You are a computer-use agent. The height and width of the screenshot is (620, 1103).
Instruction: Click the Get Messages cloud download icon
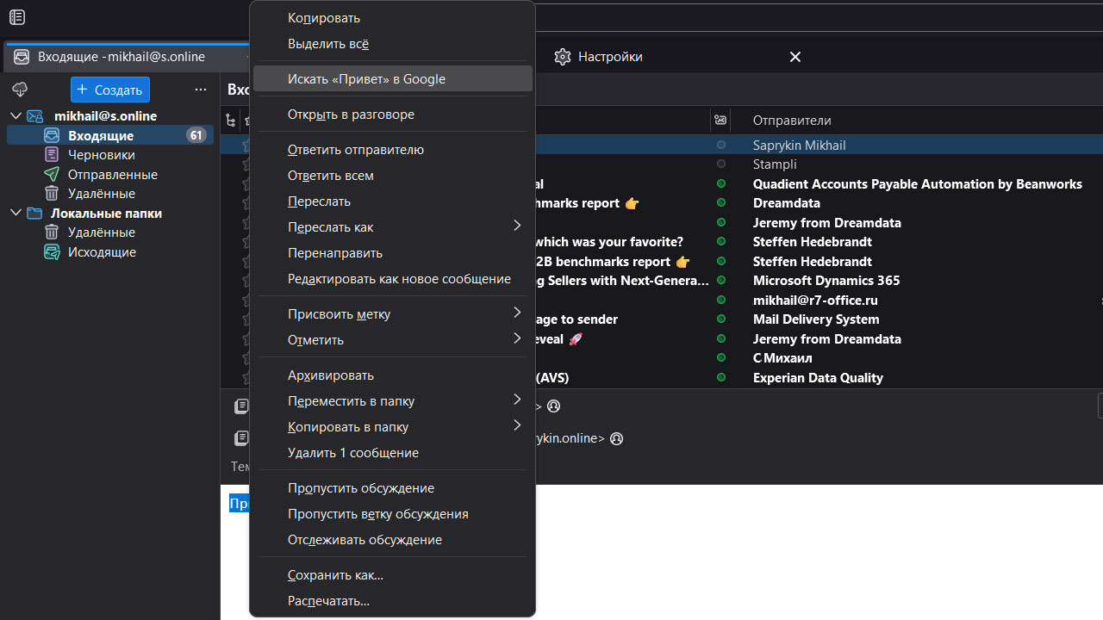(x=20, y=90)
